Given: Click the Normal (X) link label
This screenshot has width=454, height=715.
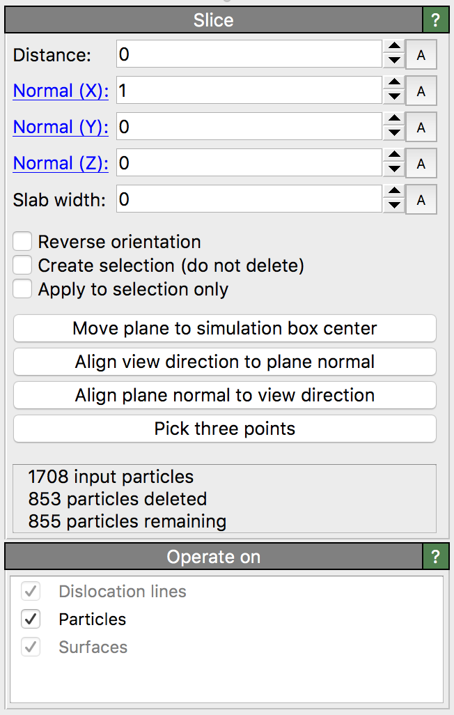Looking at the screenshot, I should click(x=61, y=91).
